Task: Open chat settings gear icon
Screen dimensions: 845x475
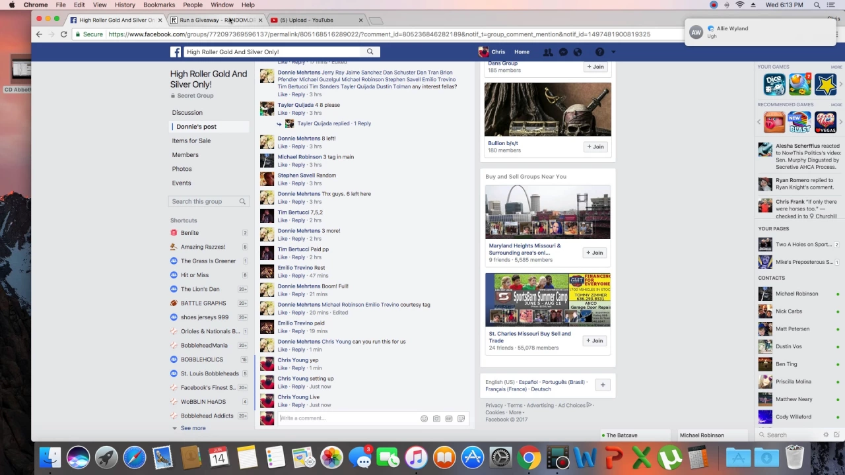Action: pos(826,435)
